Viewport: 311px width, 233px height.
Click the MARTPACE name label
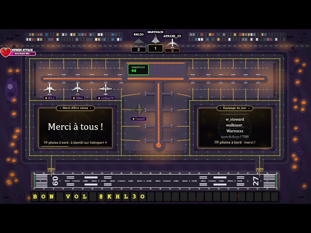155,32
